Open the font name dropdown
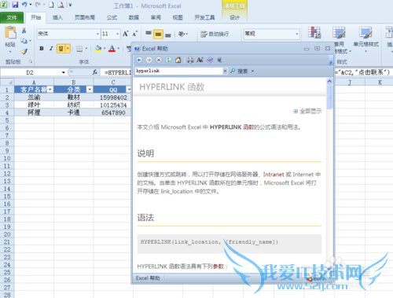This screenshot has width=393, height=298. (97, 34)
